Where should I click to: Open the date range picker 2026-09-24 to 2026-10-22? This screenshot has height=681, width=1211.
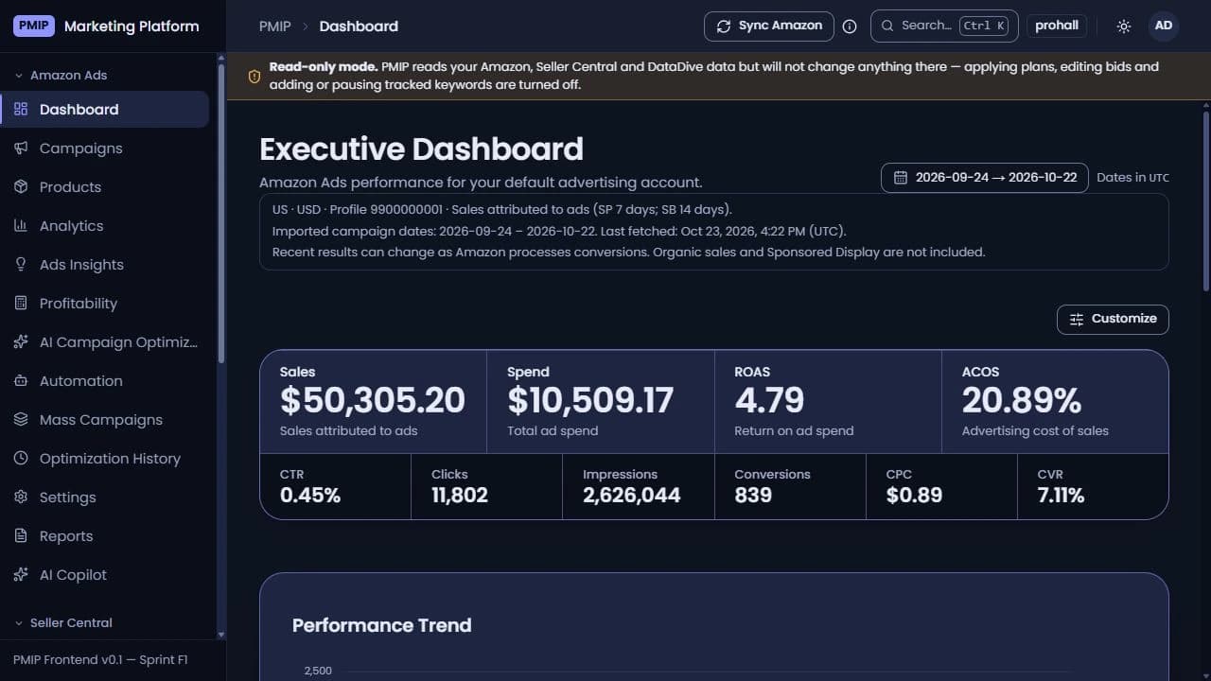(984, 178)
